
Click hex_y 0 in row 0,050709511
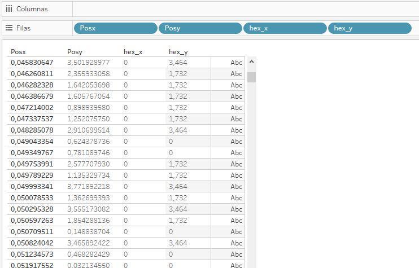click(171, 232)
